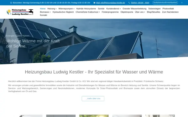Viewport: 188px width, 117px height.
Task: Open the Förderprogramme page
Action: coord(110,12)
